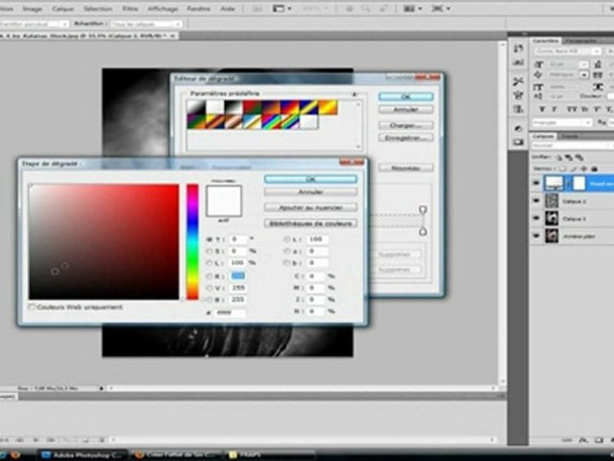
Task: Pick a color in the saturation-brightness field
Action: coord(104,242)
